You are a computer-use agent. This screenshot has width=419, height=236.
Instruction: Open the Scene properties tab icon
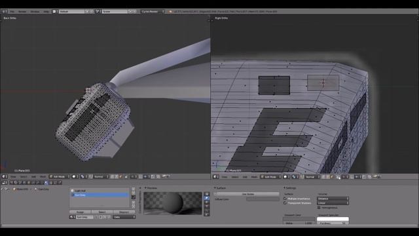[x=20, y=182]
